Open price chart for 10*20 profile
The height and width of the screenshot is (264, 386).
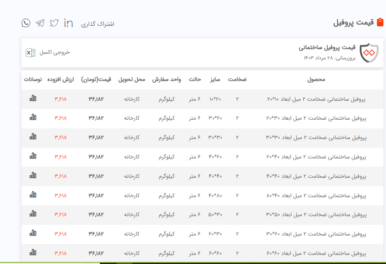pyautogui.click(x=33, y=99)
